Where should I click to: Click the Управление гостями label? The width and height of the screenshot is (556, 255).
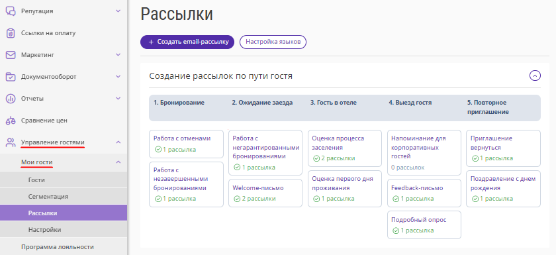click(x=53, y=142)
